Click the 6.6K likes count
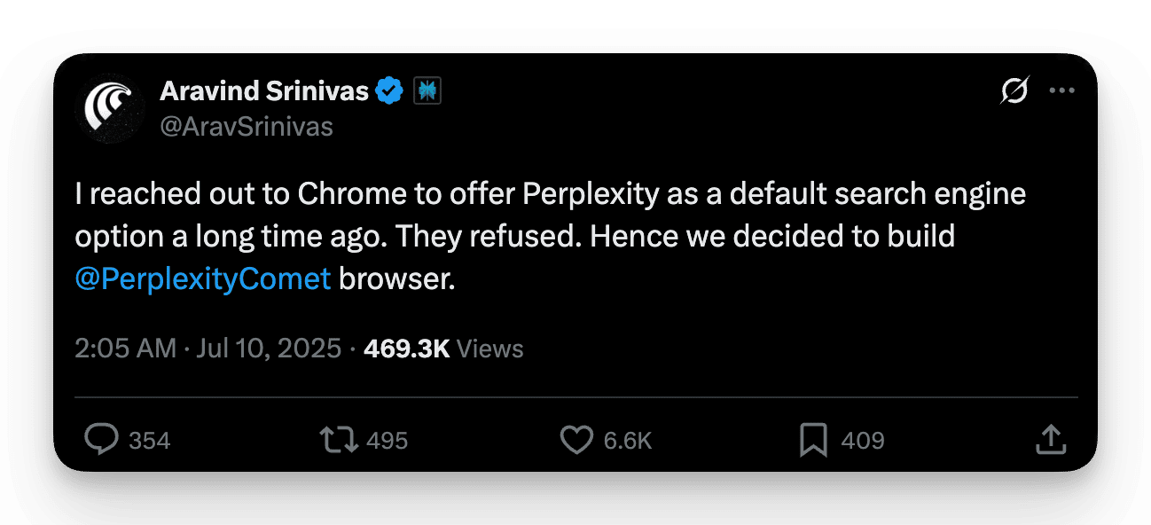The image size is (1151, 525). coord(628,441)
